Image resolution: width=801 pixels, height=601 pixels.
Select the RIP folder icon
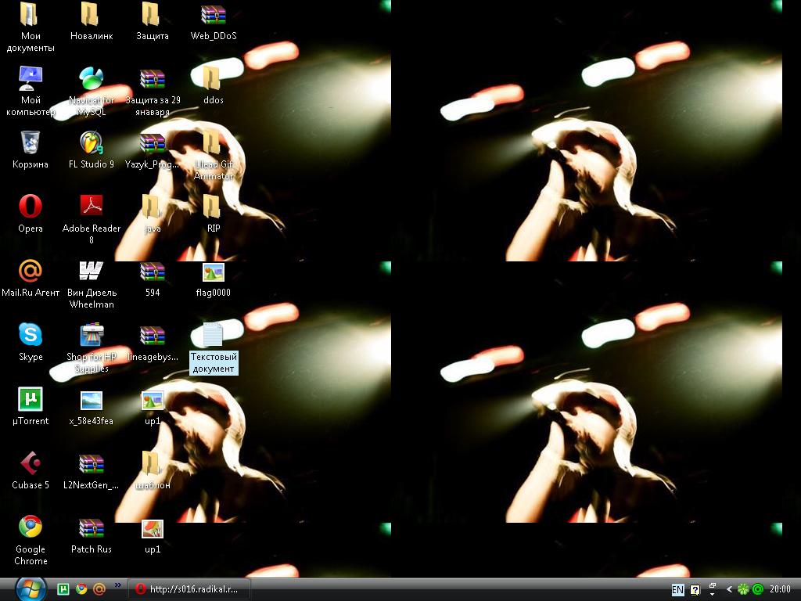tap(211, 207)
